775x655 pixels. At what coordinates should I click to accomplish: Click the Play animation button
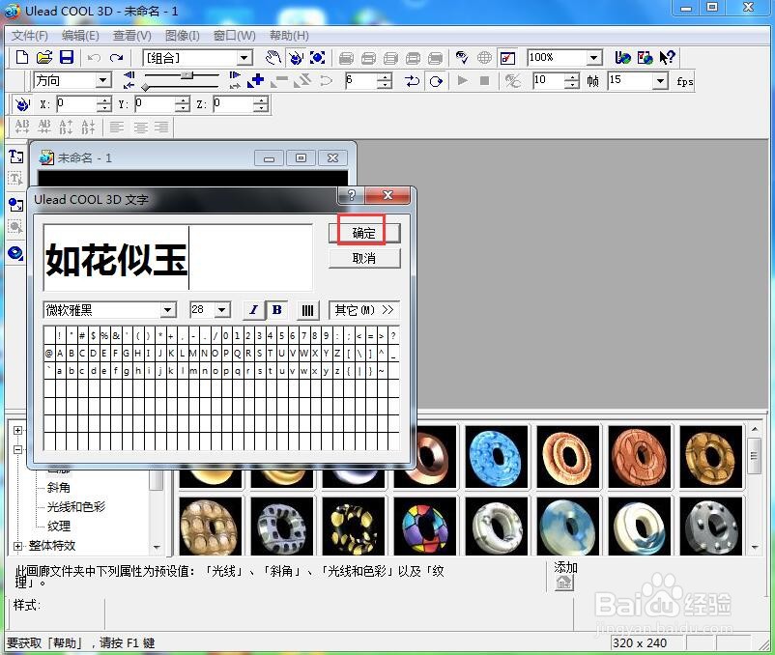pyautogui.click(x=463, y=80)
